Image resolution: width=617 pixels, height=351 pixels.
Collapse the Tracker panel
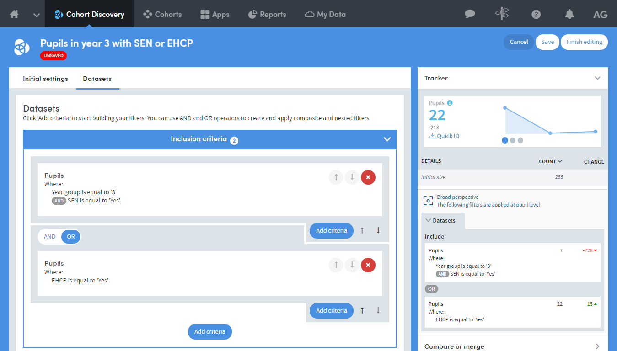pyautogui.click(x=597, y=78)
